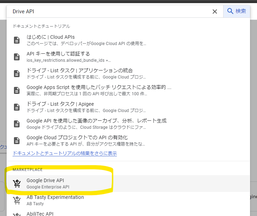Select AB Tasty Experimentation marketplace result
257x216 pixels.
coord(128,200)
